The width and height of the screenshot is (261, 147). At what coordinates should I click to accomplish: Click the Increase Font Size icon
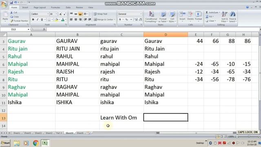point(61,14)
